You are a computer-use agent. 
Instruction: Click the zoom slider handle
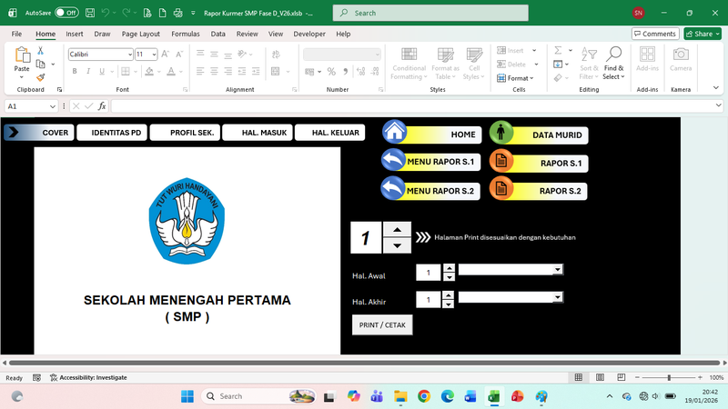669,377
